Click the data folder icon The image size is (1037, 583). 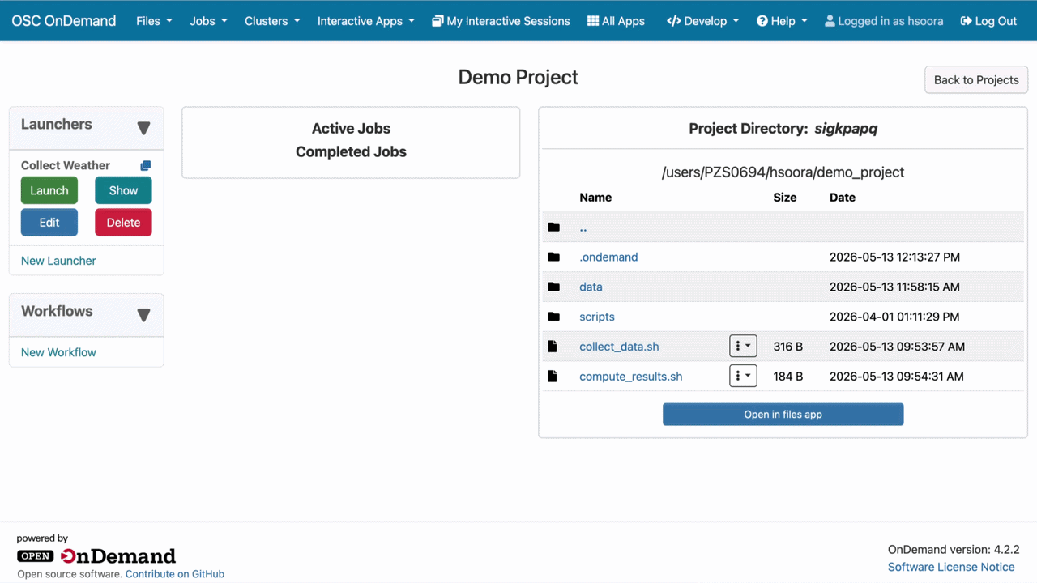click(554, 287)
